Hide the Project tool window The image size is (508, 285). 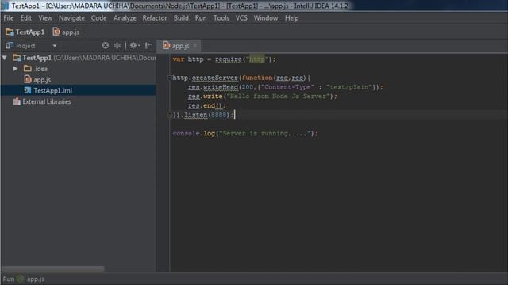point(148,46)
